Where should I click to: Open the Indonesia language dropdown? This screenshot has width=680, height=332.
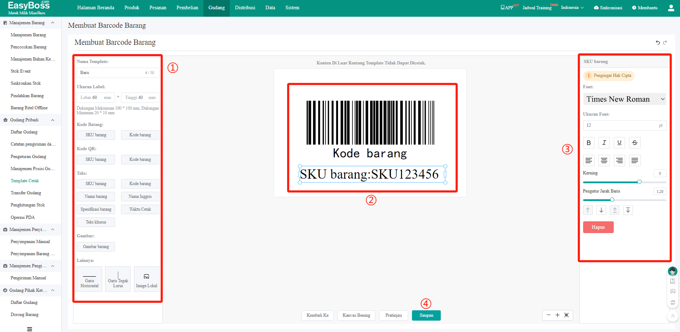click(x=572, y=7)
